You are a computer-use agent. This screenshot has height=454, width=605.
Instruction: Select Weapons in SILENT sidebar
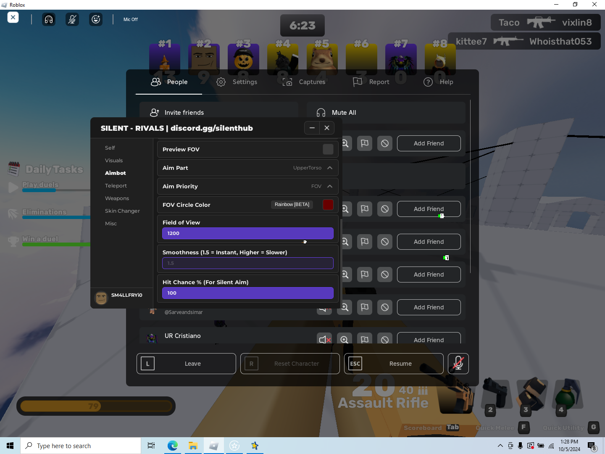[x=117, y=198]
